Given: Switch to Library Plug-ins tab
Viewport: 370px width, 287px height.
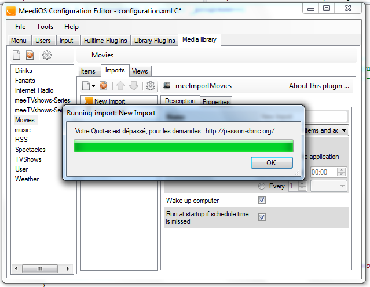Looking at the screenshot, I should pyautogui.click(x=155, y=41).
